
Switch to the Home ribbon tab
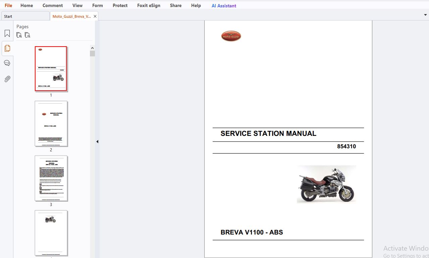(26, 5)
